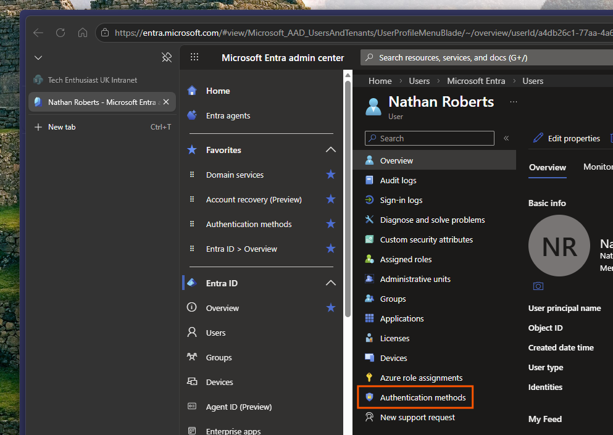Screen dimensions: 613x435
Task: Select the Nathan Roberts - Microsoft Entra tab
Action: [x=102, y=102]
